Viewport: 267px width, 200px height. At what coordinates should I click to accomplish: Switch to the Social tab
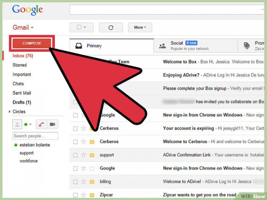click(x=196, y=46)
